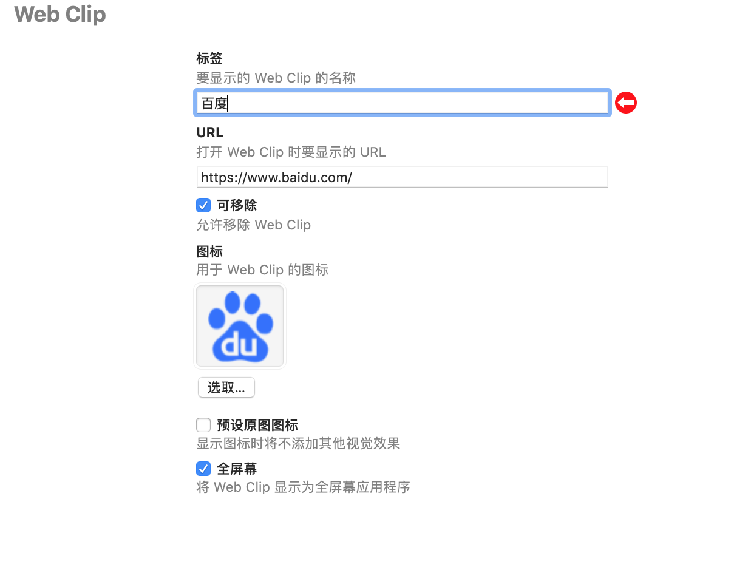This screenshot has height=567, width=731.
Task: Uncheck the 可移除 checkbox
Action: coord(203,205)
